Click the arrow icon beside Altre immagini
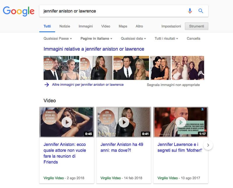The height and width of the screenshot is (188, 233). coord(47,85)
